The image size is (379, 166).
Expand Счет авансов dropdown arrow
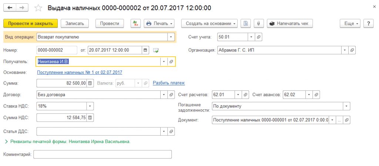pos(309,94)
